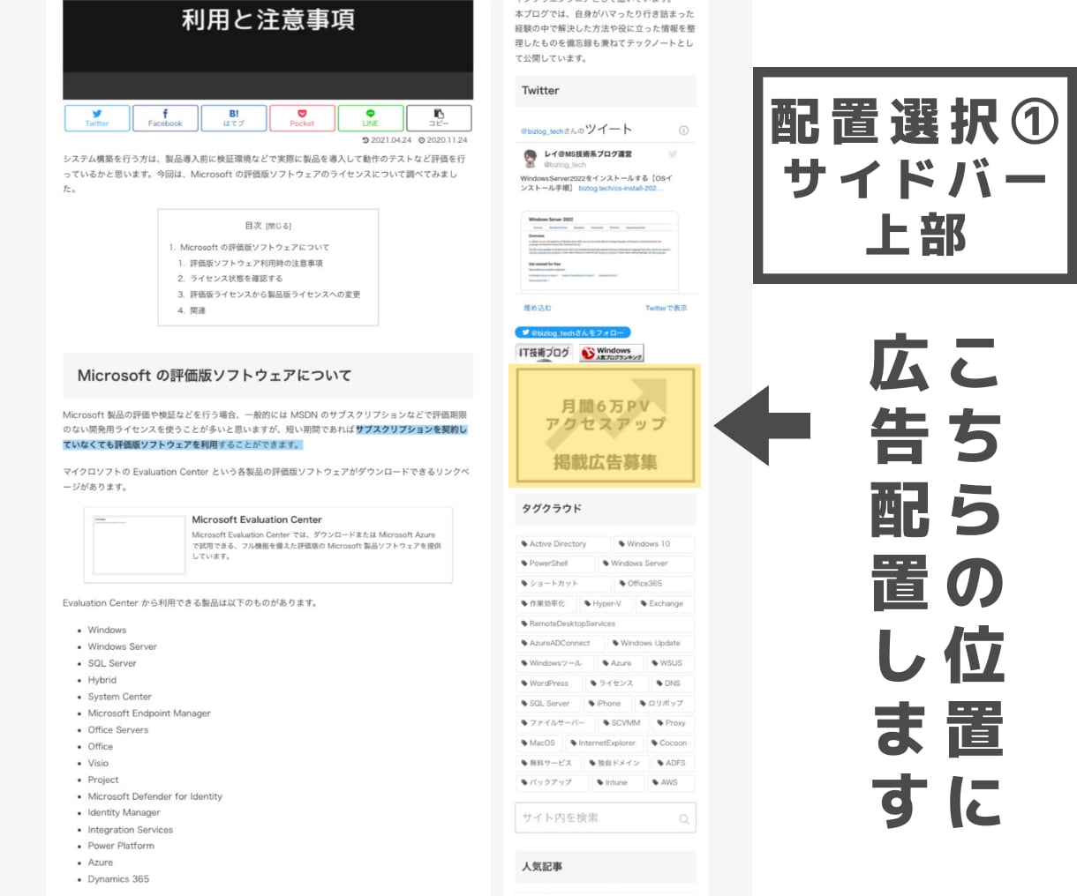Open the IT技術ブログ ranking banner

click(544, 353)
